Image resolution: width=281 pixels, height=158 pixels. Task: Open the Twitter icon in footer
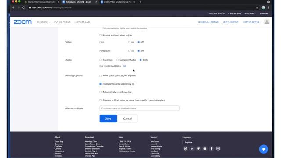click(198, 149)
